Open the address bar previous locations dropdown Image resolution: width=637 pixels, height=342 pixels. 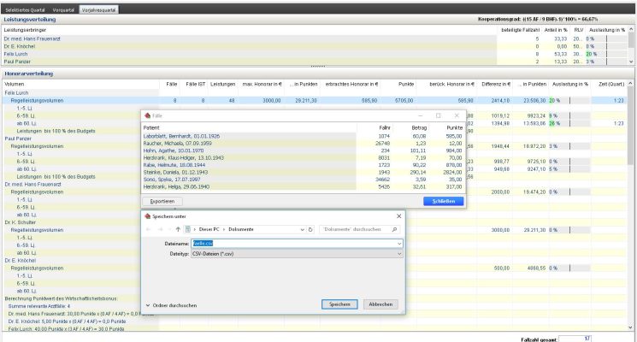point(302,229)
